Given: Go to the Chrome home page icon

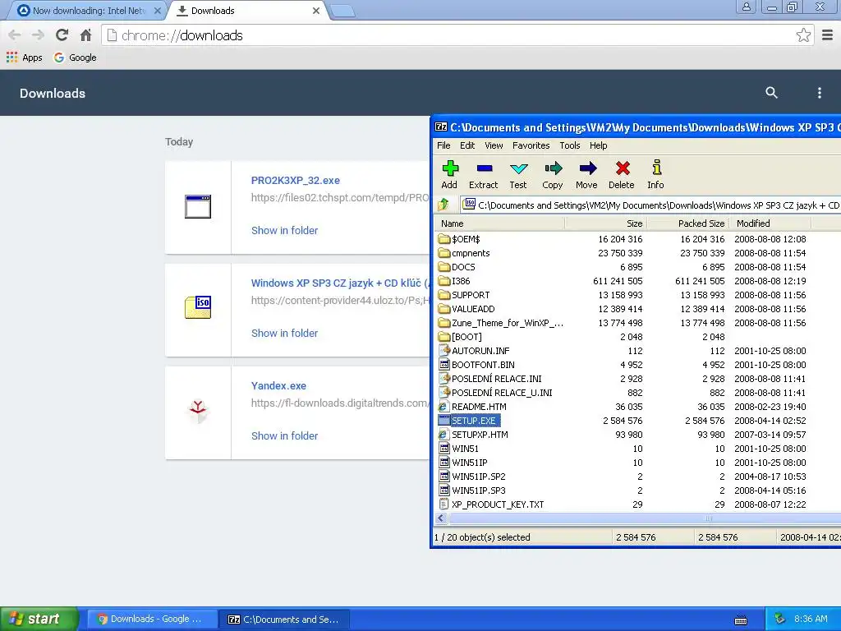Looking at the screenshot, I should (85, 35).
